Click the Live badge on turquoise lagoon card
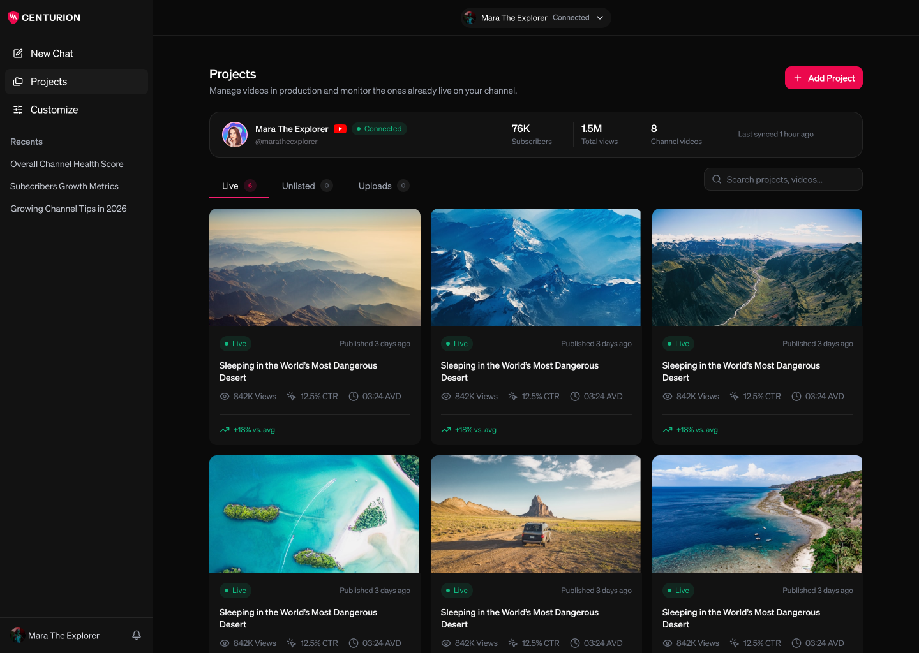 tap(235, 591)
